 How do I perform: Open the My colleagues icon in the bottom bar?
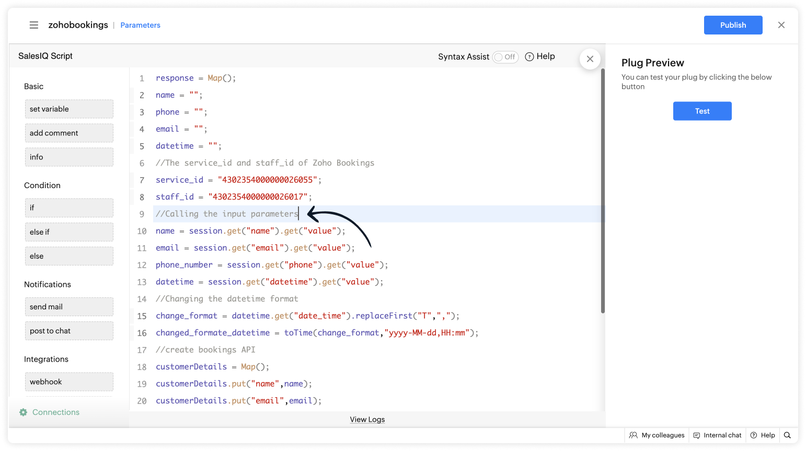[634, 435]
